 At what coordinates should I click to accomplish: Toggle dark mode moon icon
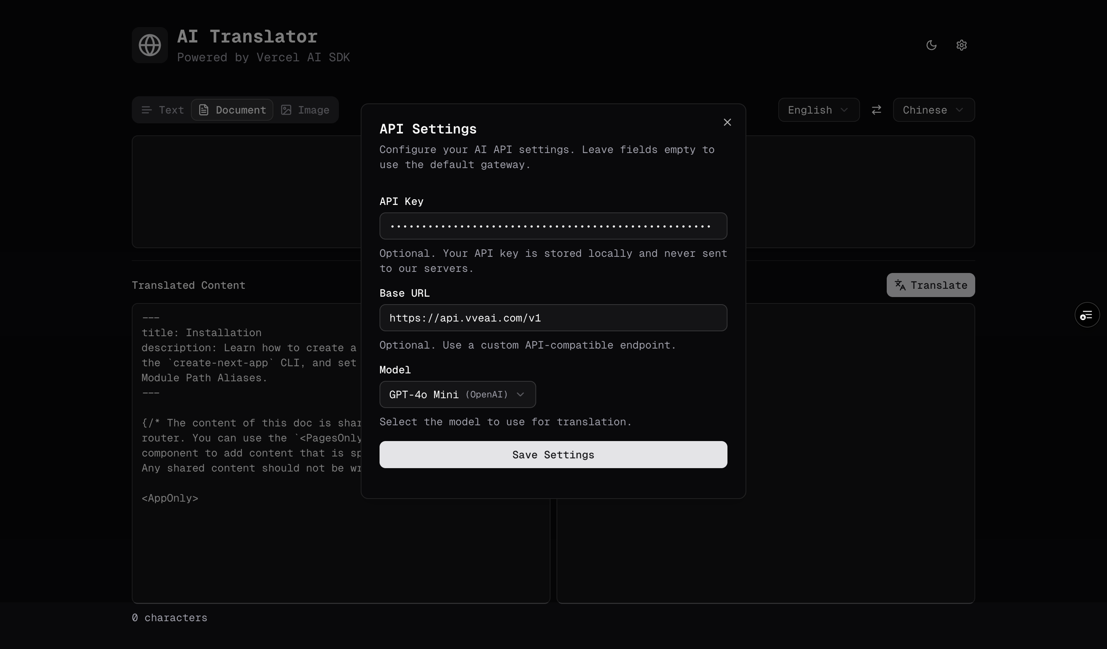(x=931, y=45)
